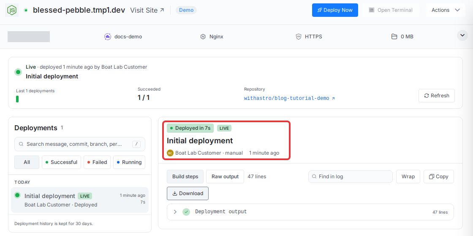
Task: Filter by Running deployments
Action: [129, 162]
